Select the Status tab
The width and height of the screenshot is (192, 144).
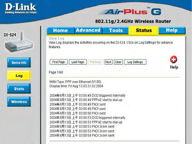144,30
